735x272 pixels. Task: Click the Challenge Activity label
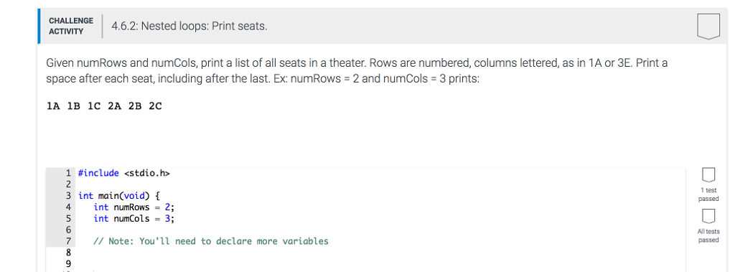pos(71,27)
